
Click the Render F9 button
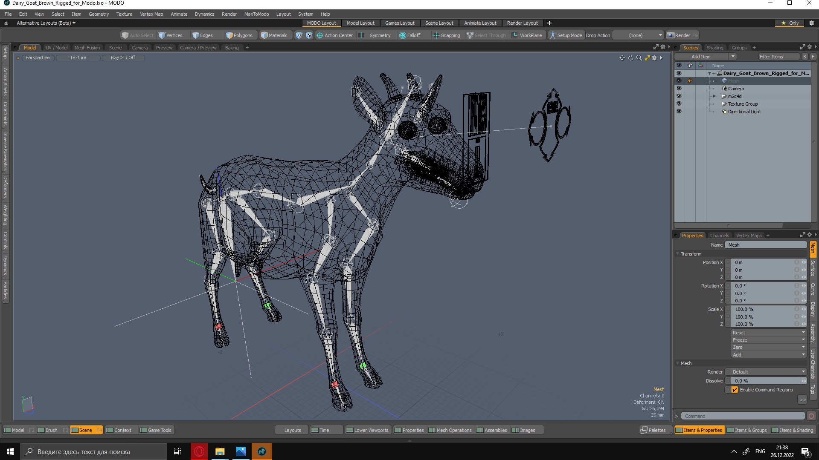click(x=682, y=35)
